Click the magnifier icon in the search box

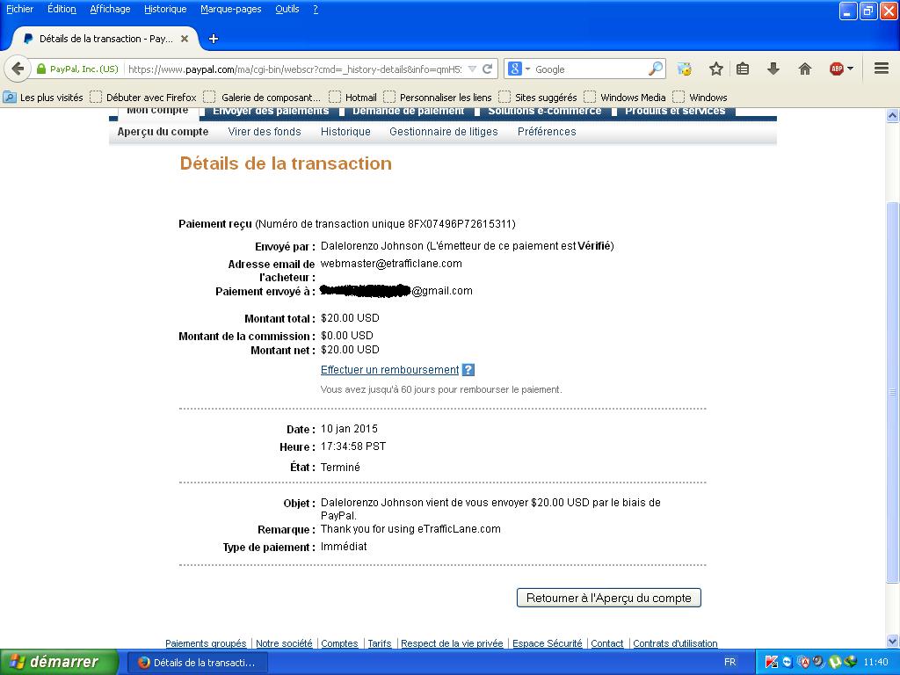655,69
